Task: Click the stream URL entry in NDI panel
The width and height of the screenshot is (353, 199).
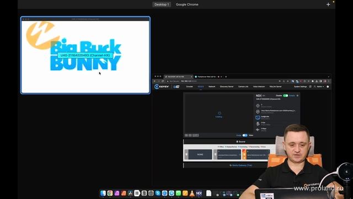Action: point(278,111)
